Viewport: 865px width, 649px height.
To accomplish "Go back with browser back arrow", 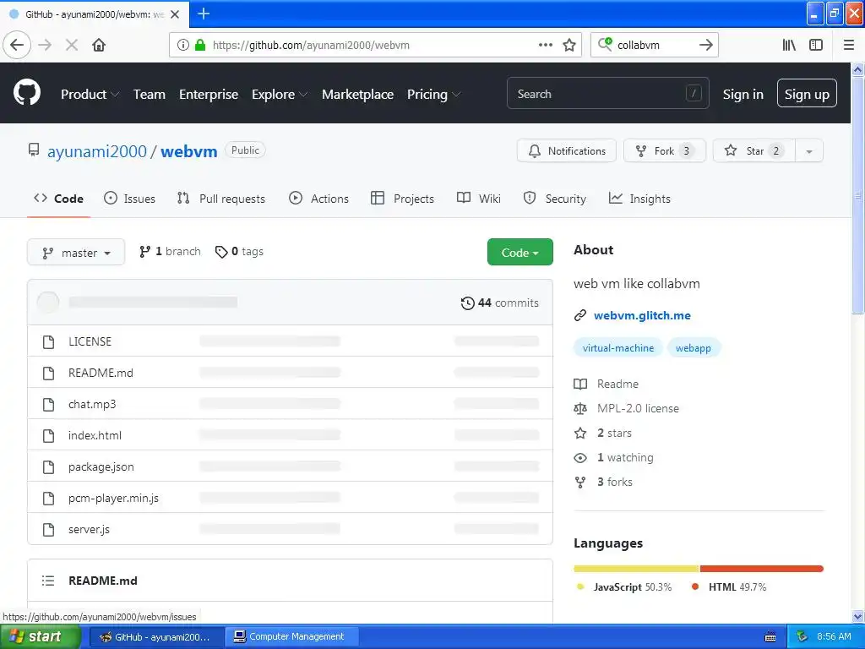I will point(17,45).
